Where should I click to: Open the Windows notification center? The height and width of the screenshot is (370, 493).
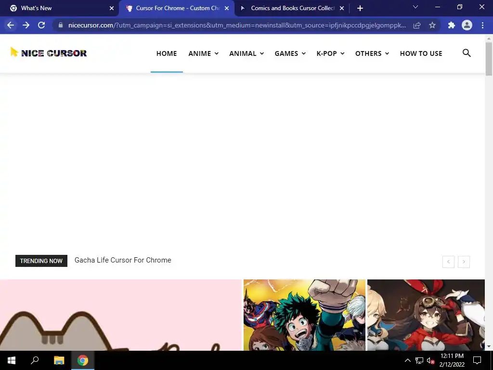(477, 360)
